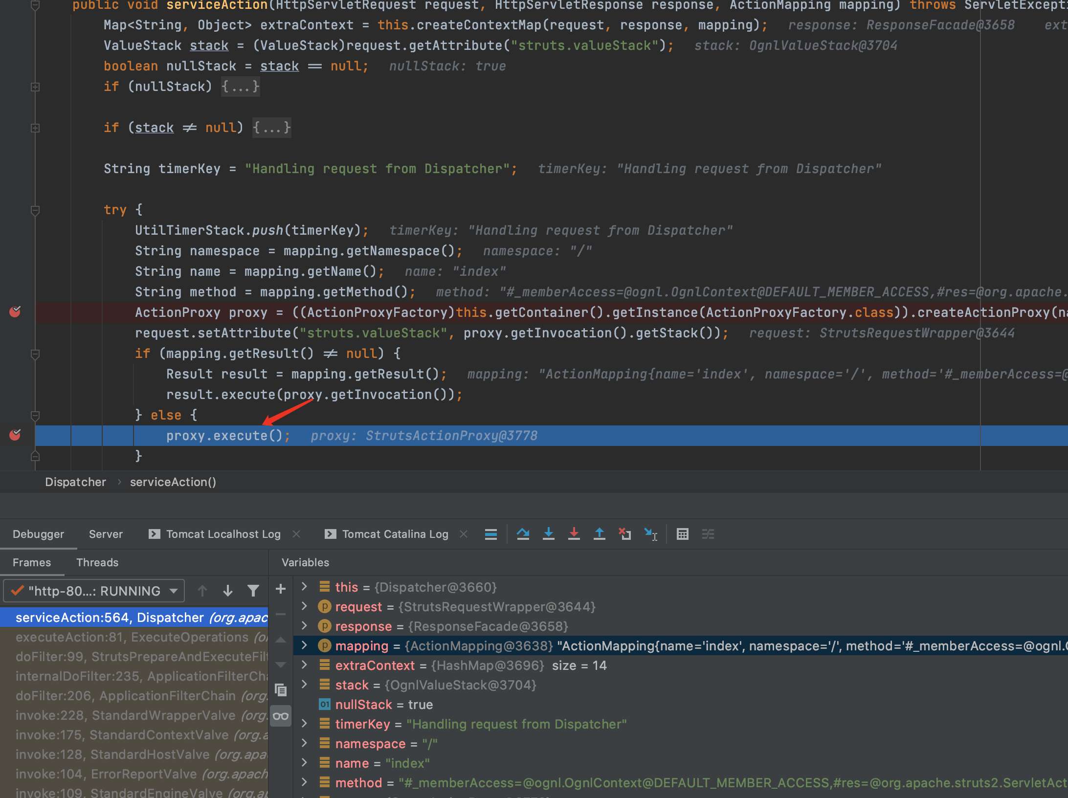Click the Dispatcher breadcrumb
Screen dimensions: 1068x798
coord(75,482)
